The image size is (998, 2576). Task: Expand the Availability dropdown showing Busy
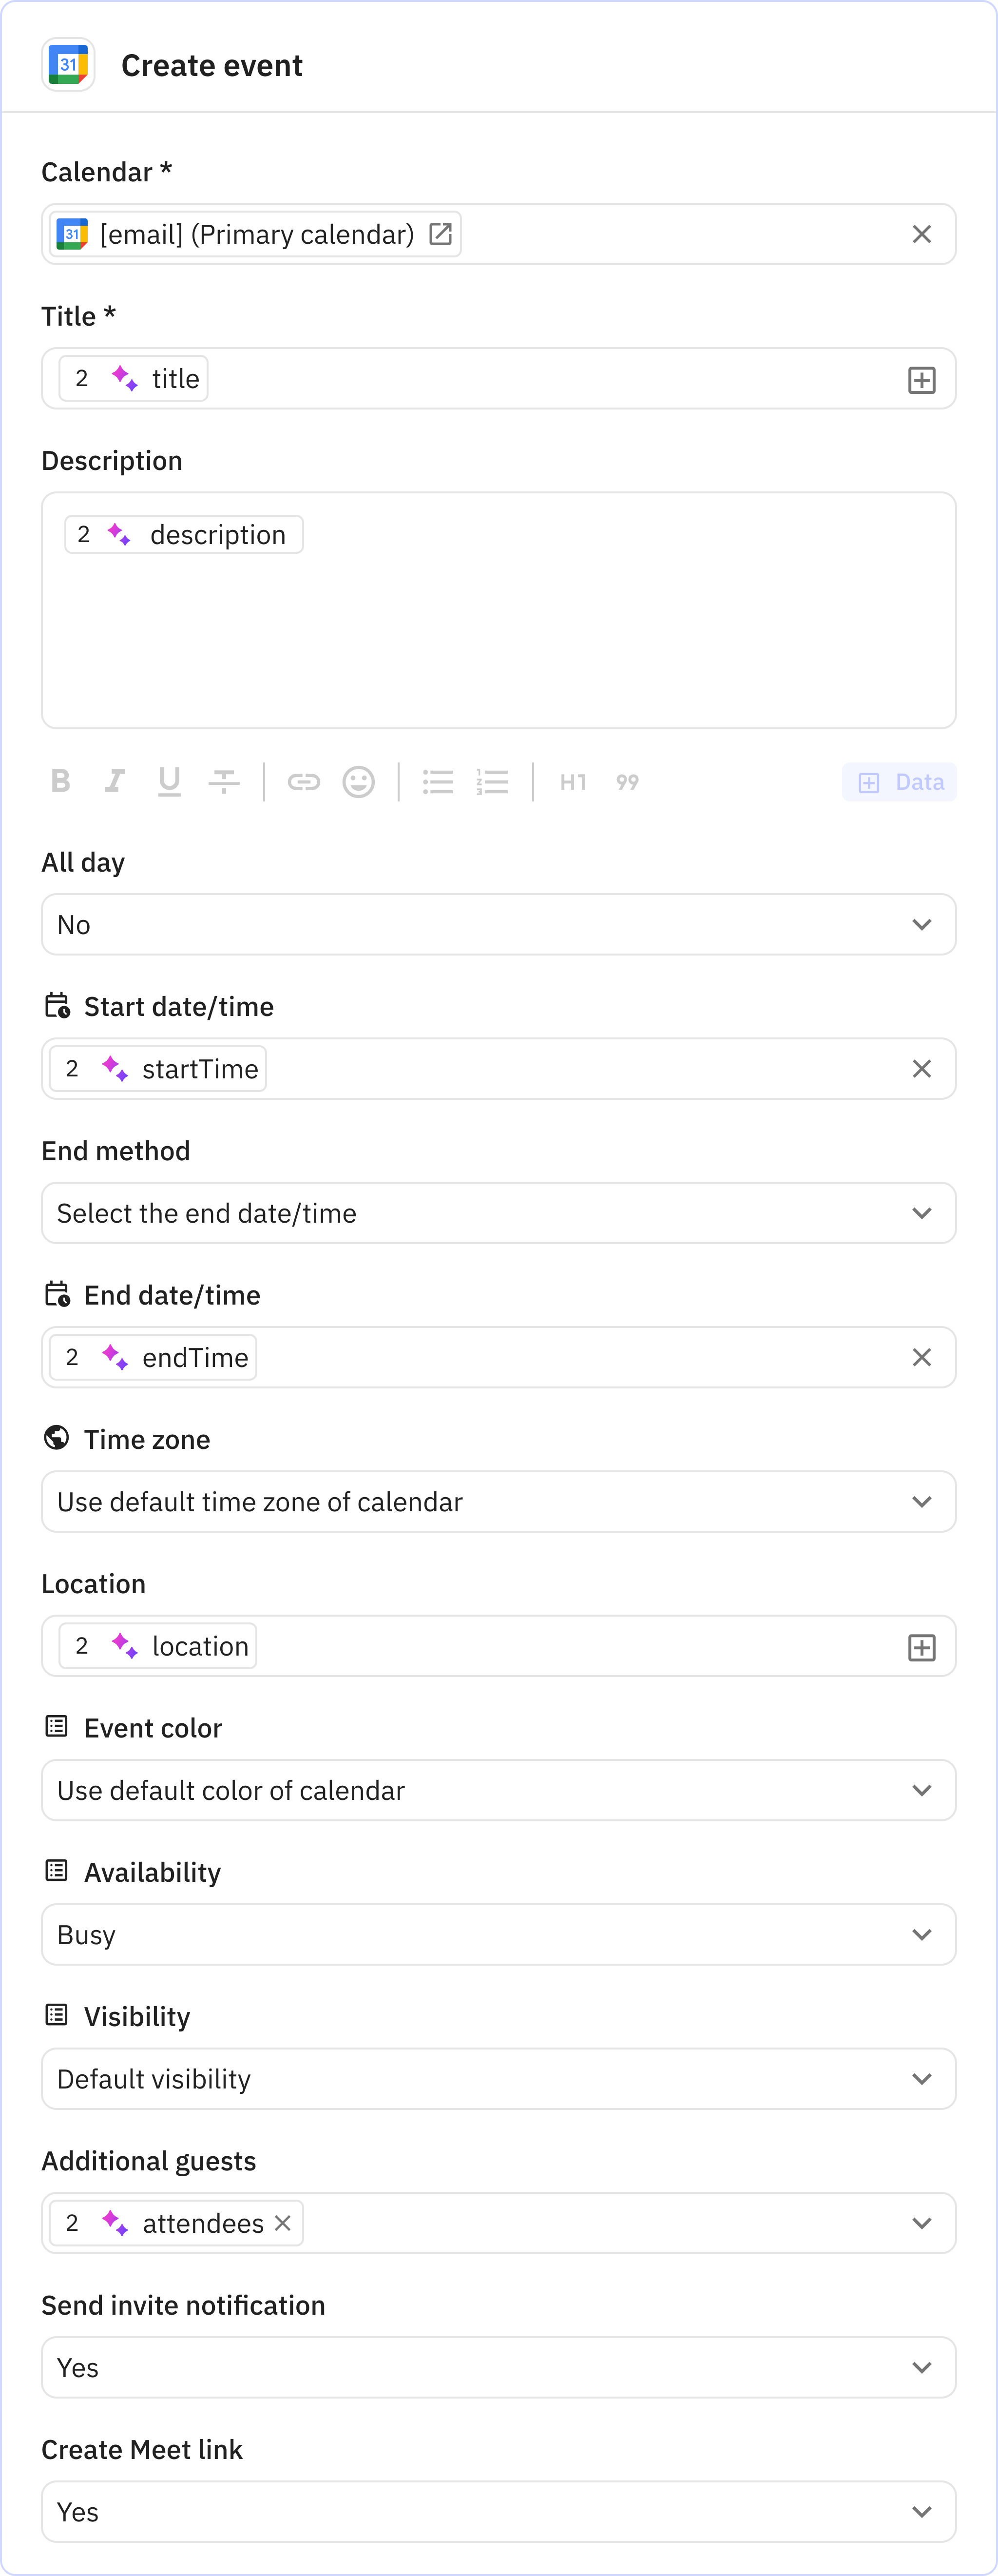coord(498,1935)
